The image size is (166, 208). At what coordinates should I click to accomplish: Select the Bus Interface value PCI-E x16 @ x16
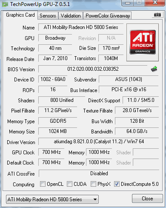(x=129, y=90)
